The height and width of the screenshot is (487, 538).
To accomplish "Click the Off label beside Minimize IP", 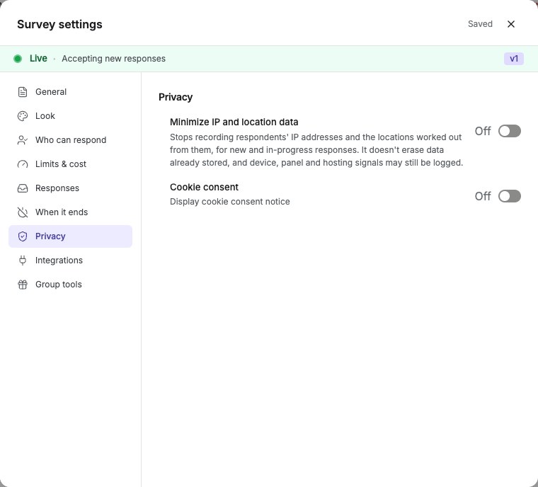I will [x=483, y=131].
